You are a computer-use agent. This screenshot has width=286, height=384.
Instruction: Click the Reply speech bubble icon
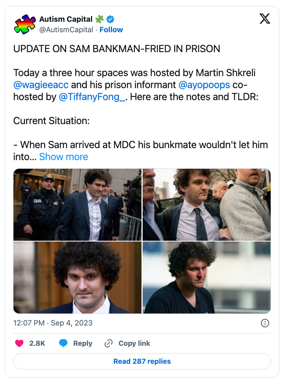click(64, 343)
